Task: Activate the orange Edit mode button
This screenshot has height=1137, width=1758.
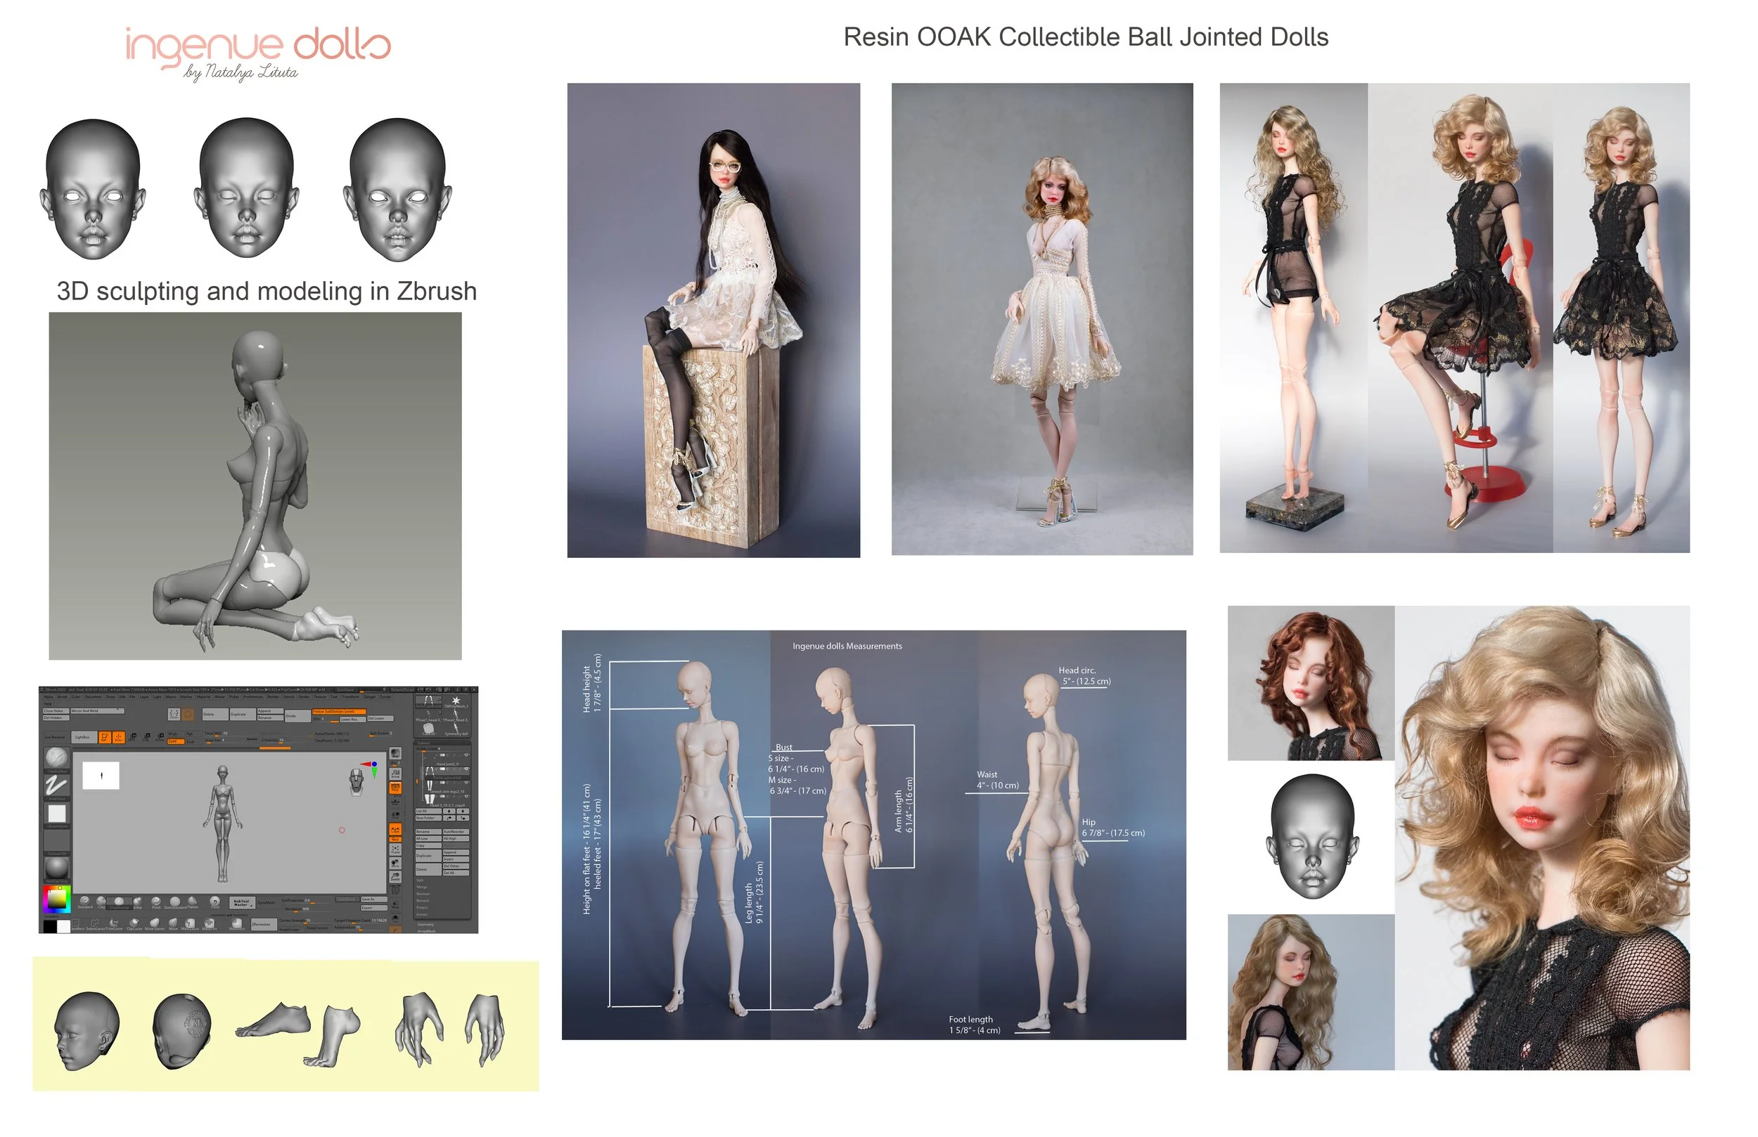Action: pos(105,738)
